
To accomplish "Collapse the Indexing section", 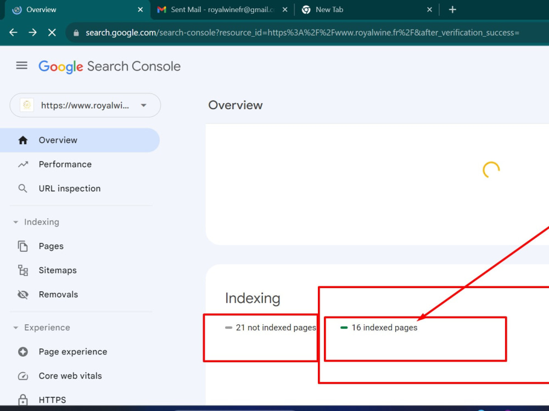I will [x=36, y=222].
